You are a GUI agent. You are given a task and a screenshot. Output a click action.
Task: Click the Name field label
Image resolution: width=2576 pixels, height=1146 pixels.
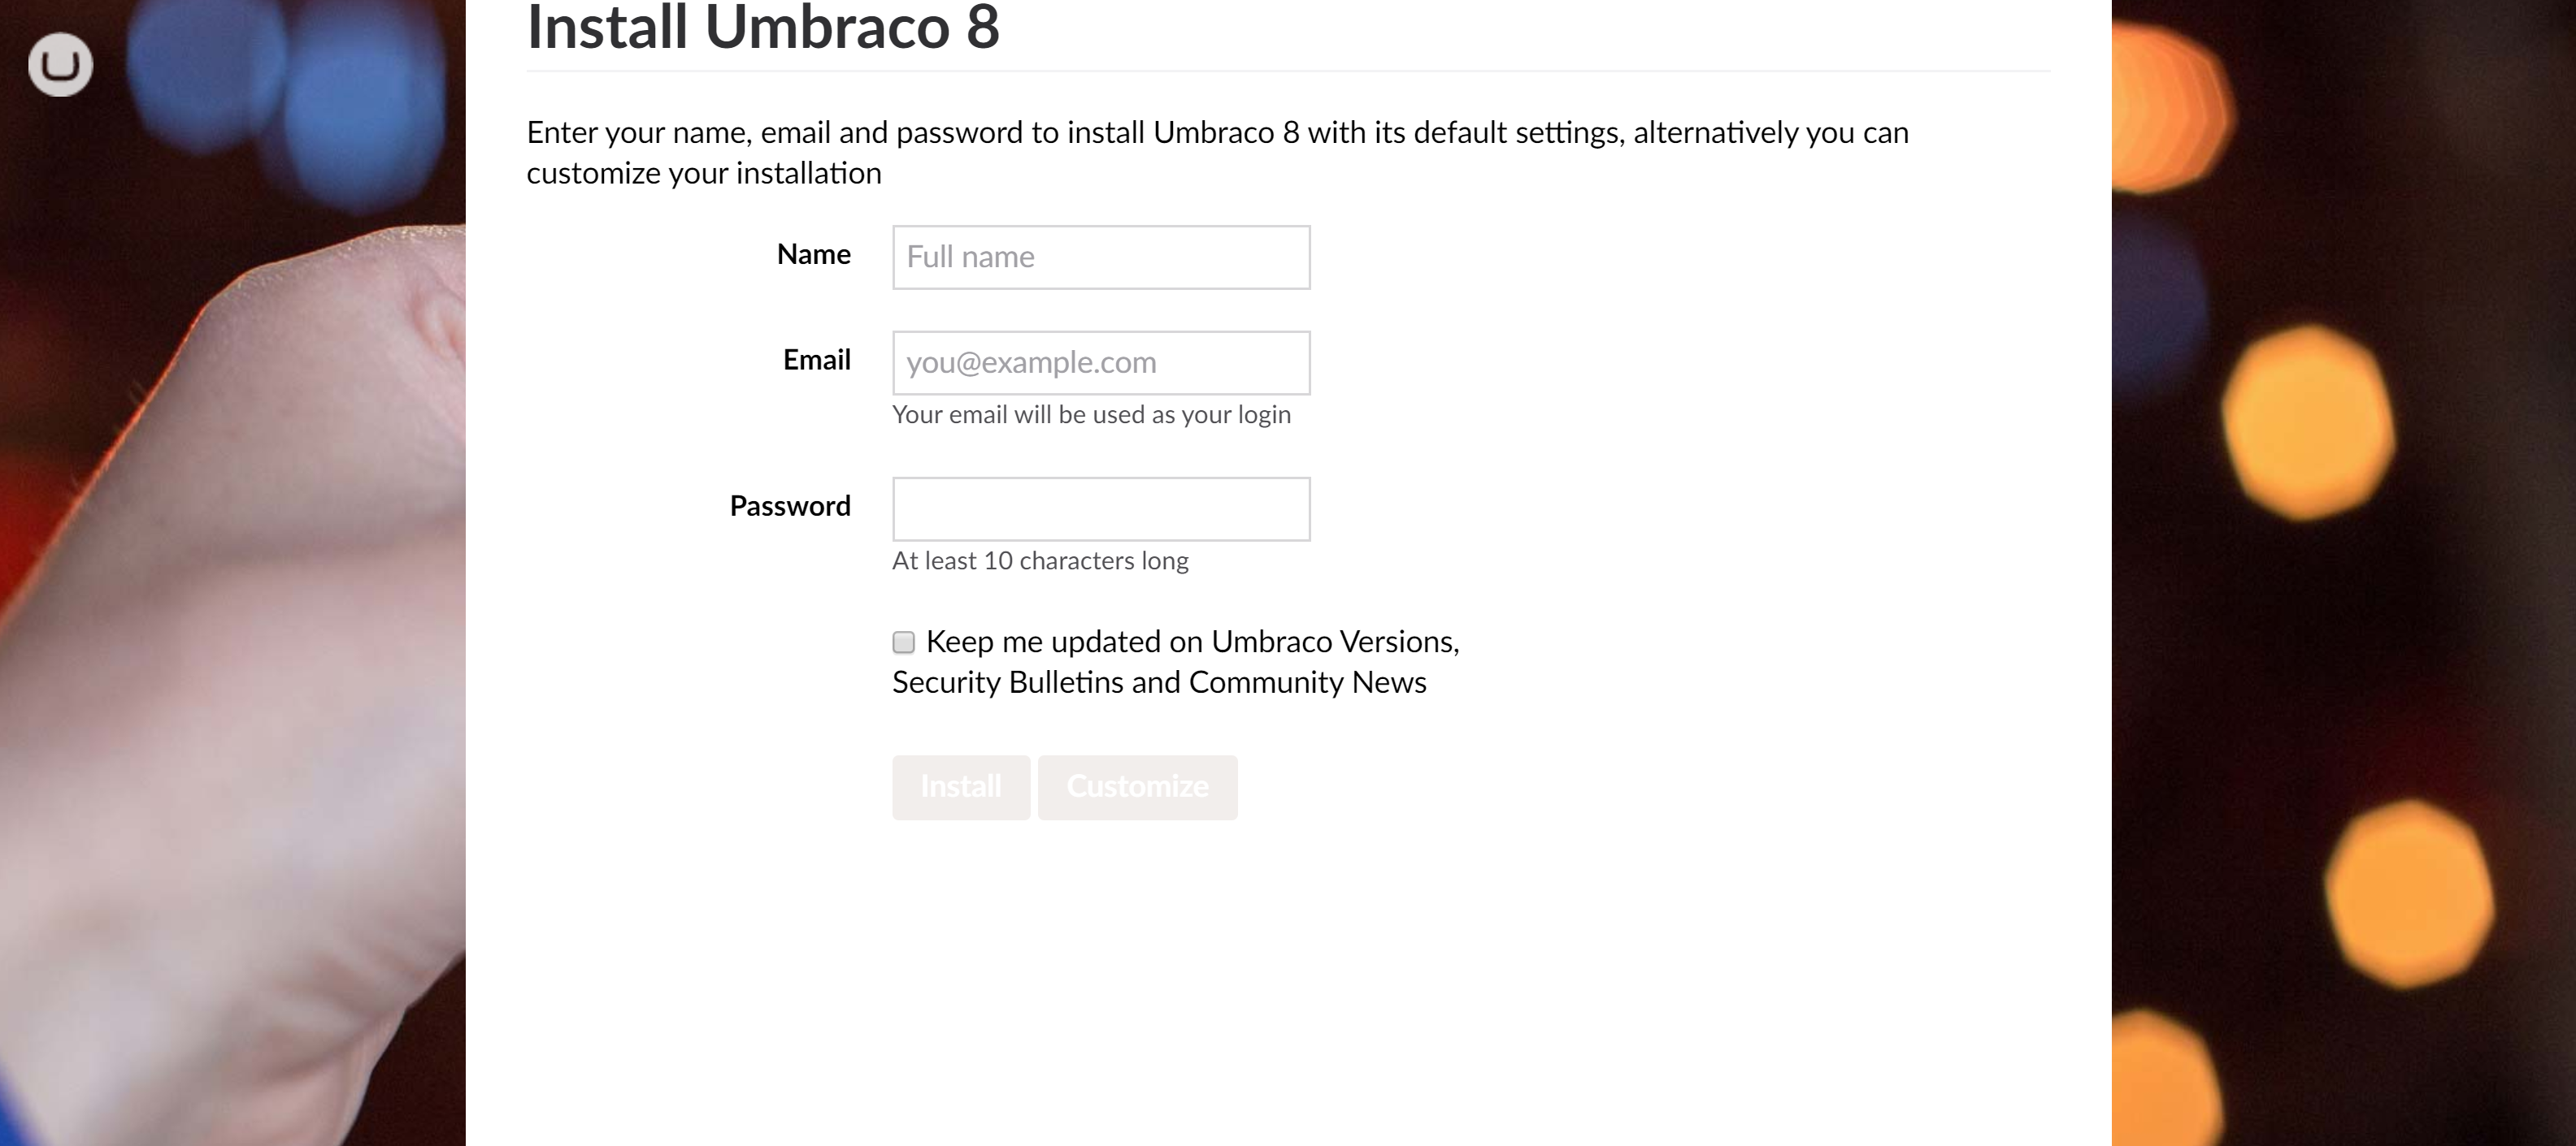(813, 255)
